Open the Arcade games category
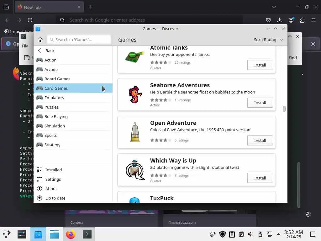The height and width of the screenshot is (241, 321). pos(73,69)
